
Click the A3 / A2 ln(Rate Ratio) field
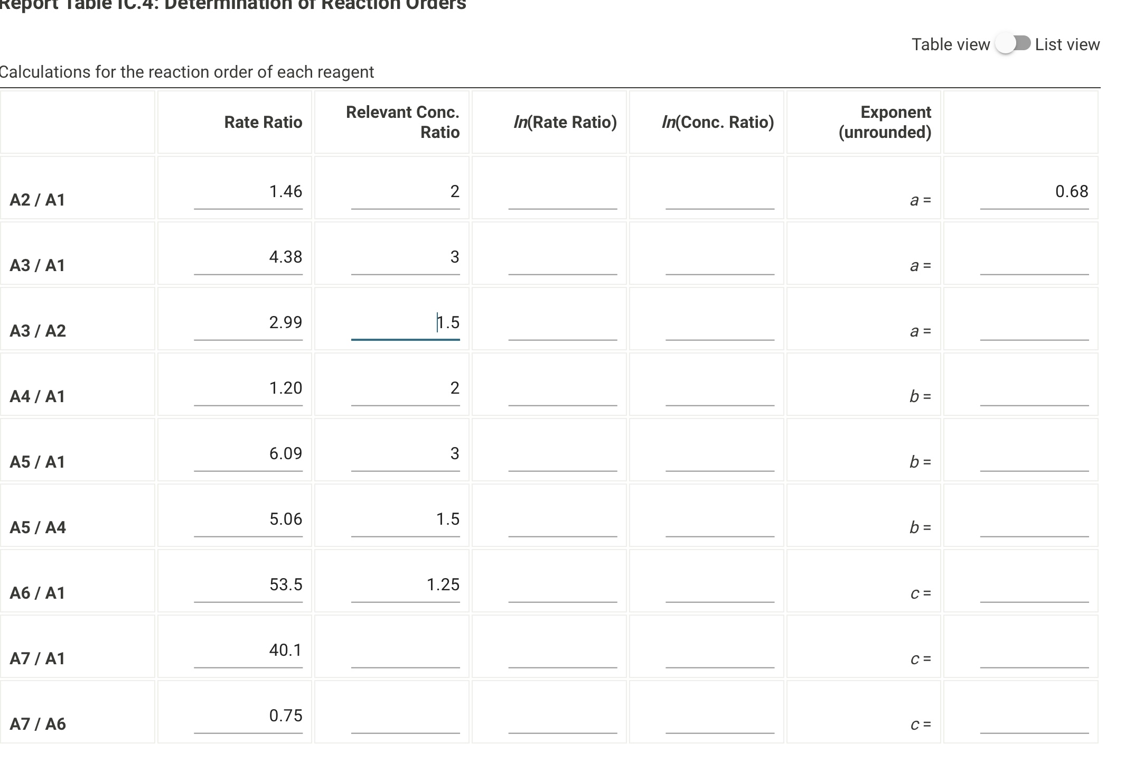[563, 323]
